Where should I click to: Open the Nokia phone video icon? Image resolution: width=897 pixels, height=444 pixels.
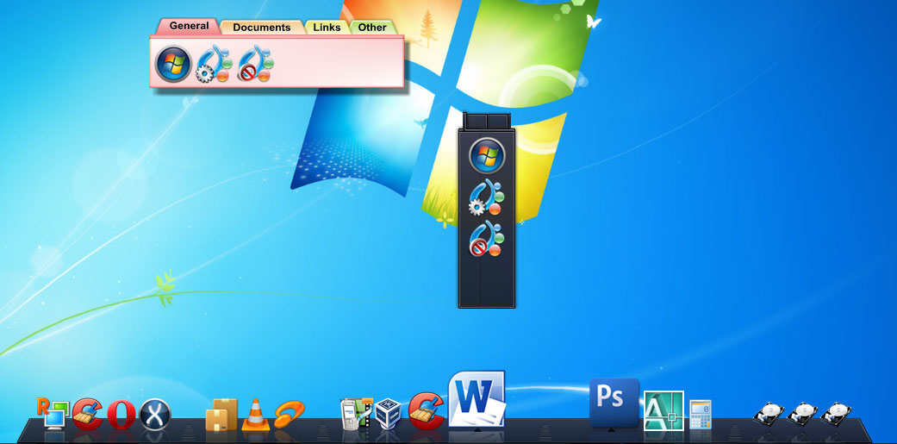click(x=357, y=414)
